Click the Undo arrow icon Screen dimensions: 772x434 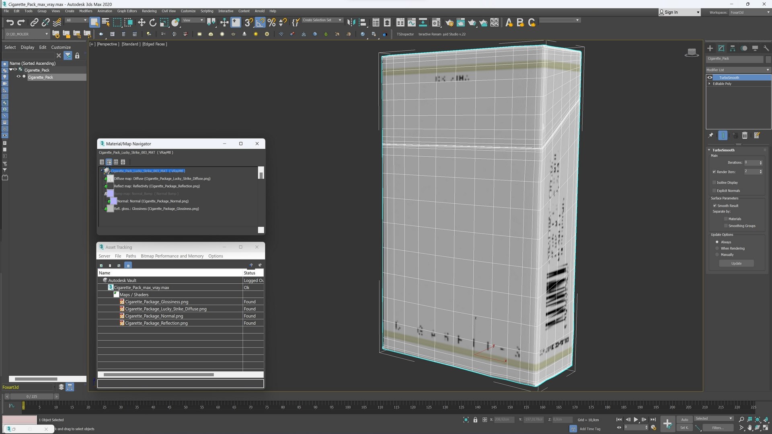click(10, 23)
